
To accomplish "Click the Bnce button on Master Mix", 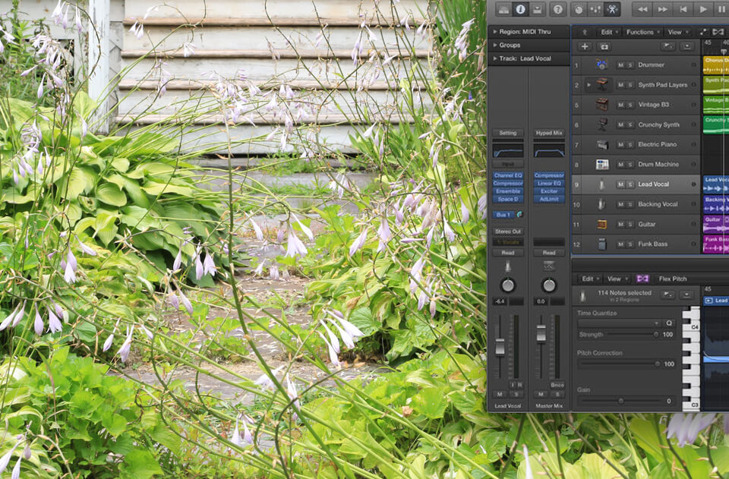I will point(557,385).
